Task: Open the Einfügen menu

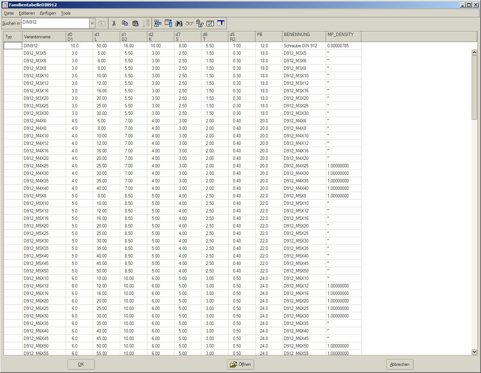Action: [x=48, y=13]
